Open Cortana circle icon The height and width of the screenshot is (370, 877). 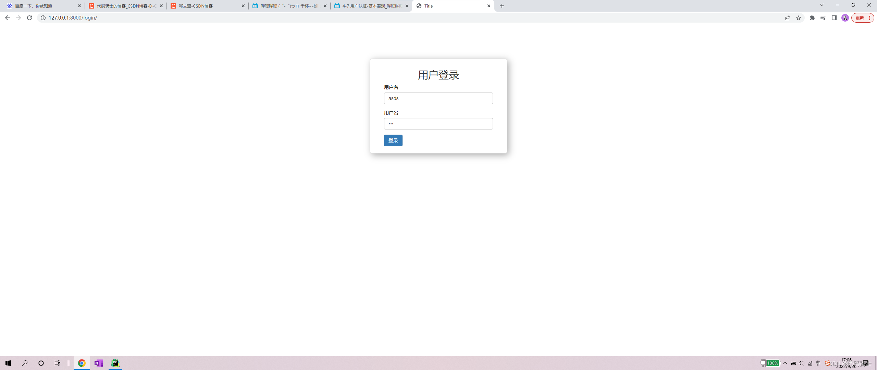point(41,363)
